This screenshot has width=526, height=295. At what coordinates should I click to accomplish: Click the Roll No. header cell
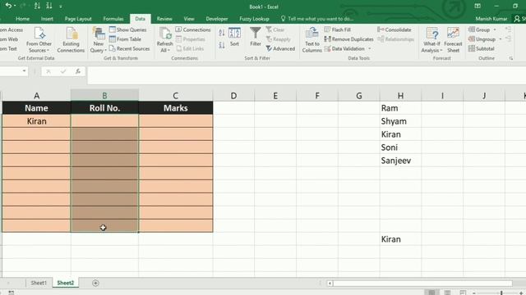[104, 108]
